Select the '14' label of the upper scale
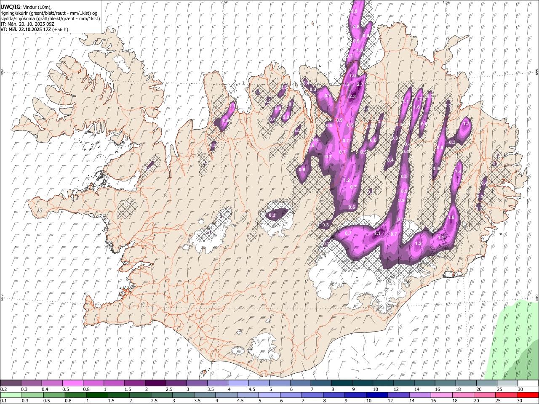The width and height of the screenshot is (539, 404). (x=417, y=389)
